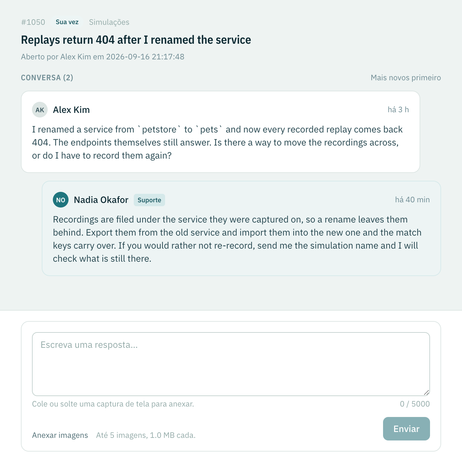This screenshot has height=462, width=462.
Task: Click the há 3 h timestamp
Action: 398,110
